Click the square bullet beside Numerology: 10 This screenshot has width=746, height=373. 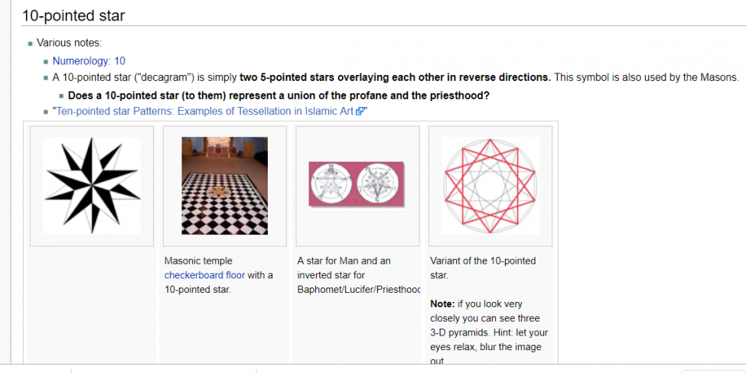tap(46, 61)
